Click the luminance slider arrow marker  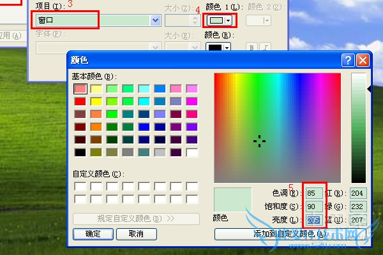pyautogui.click(x=370, y=89)
